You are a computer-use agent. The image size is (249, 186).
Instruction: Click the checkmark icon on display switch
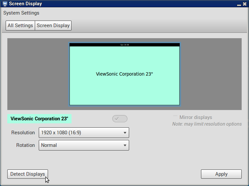[117, 119]
